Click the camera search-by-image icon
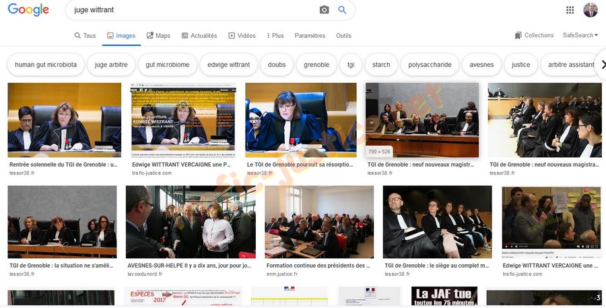The height and width of the screenshot is (308, 606). click(x=324, y=10)
